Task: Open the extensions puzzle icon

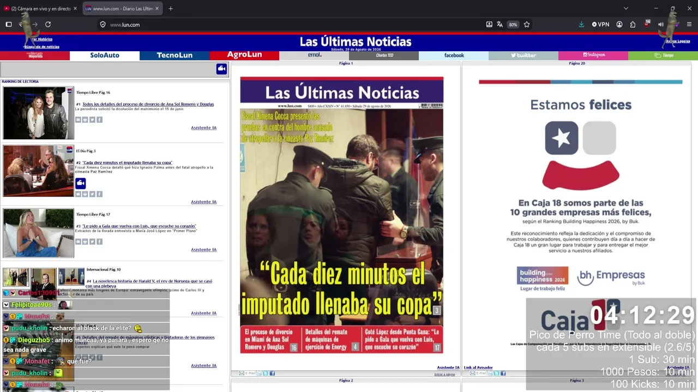Action: [x=633, y=24]
